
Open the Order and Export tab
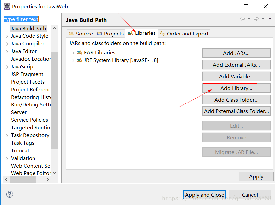[x=184, y=34]
